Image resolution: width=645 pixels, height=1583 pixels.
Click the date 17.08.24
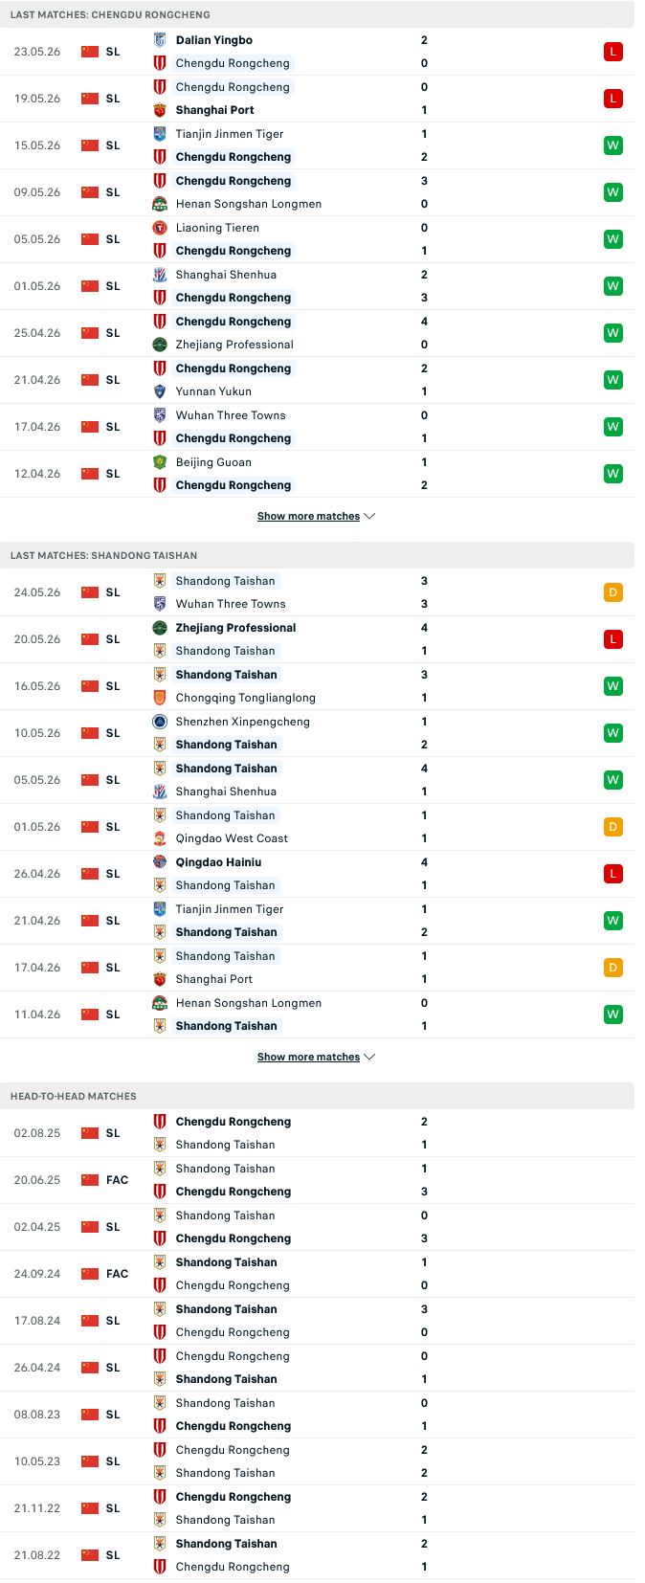tap(37, 1321)
